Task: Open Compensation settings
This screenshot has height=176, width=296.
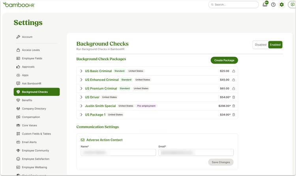Action: pyautogui.click(x=31, y=117)
